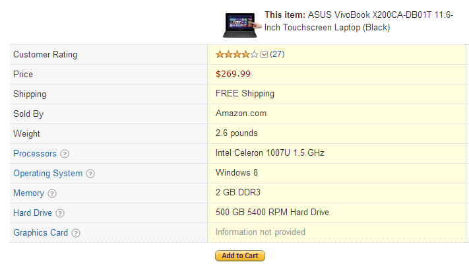Click the ASUS VivoBook X200CA-DB01T product title
469x268 pixels.
click(359, 21)
